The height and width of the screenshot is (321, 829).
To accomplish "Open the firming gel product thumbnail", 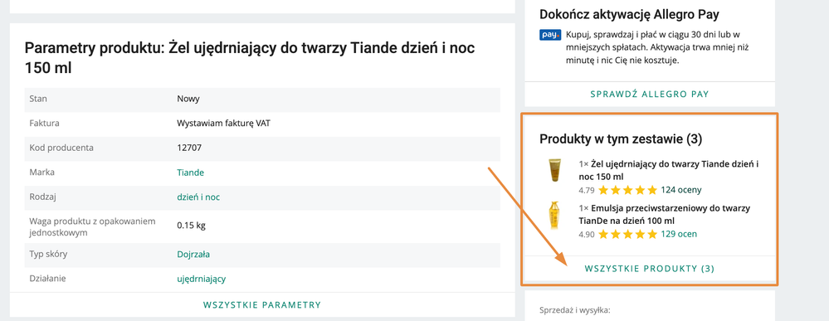I will (x=554, y=170).
